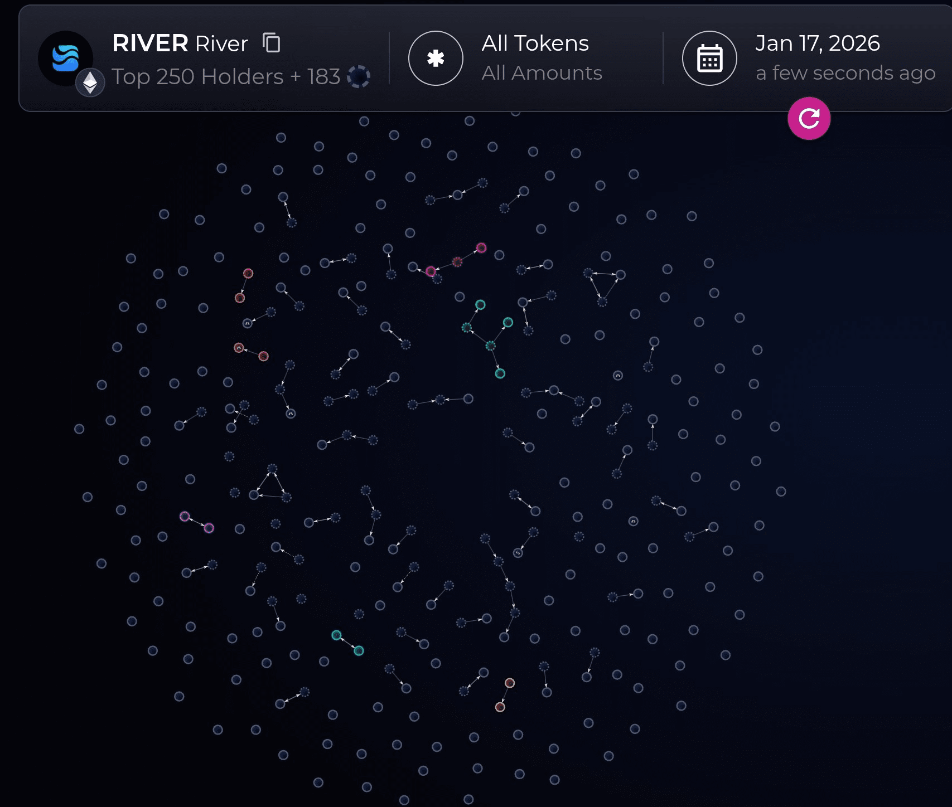
Task: Click the loading spinner beside + 183
Action: [x=359, y=77]
